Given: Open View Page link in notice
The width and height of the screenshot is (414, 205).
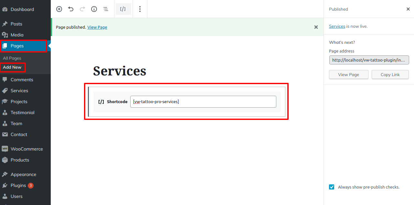Looking at the screenshot, I should (x=97, y=27).
